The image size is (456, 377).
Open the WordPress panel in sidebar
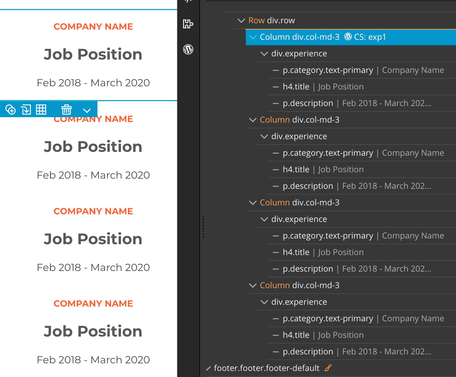pos(188,49)
